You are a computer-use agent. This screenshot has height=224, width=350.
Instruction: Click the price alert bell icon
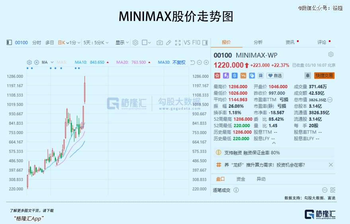pyautogui.click(x=308, y=75)
